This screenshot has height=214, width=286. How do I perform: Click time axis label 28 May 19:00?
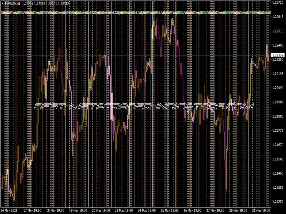point(238,210)
